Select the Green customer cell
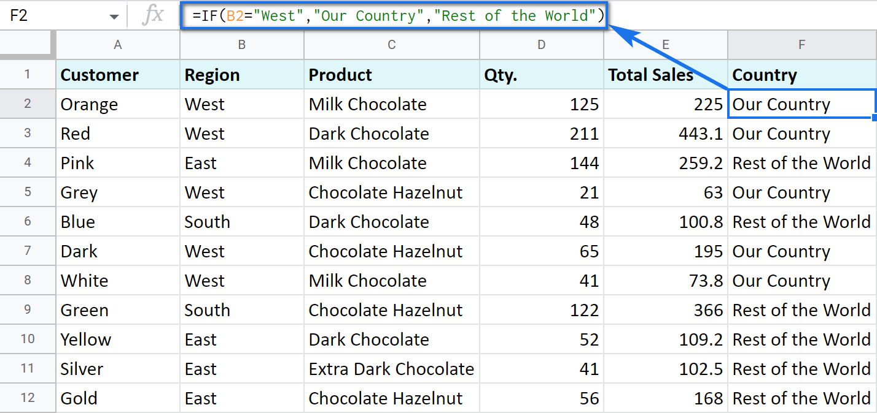 click(x=118, y=310)
